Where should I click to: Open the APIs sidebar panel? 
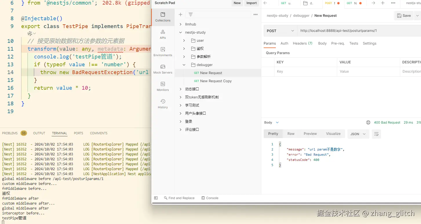163,34
